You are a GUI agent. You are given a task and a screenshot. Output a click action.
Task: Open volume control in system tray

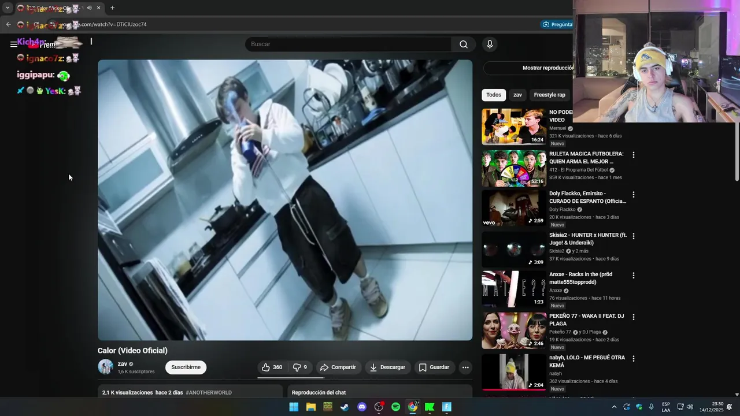click(x=690, y=407)
